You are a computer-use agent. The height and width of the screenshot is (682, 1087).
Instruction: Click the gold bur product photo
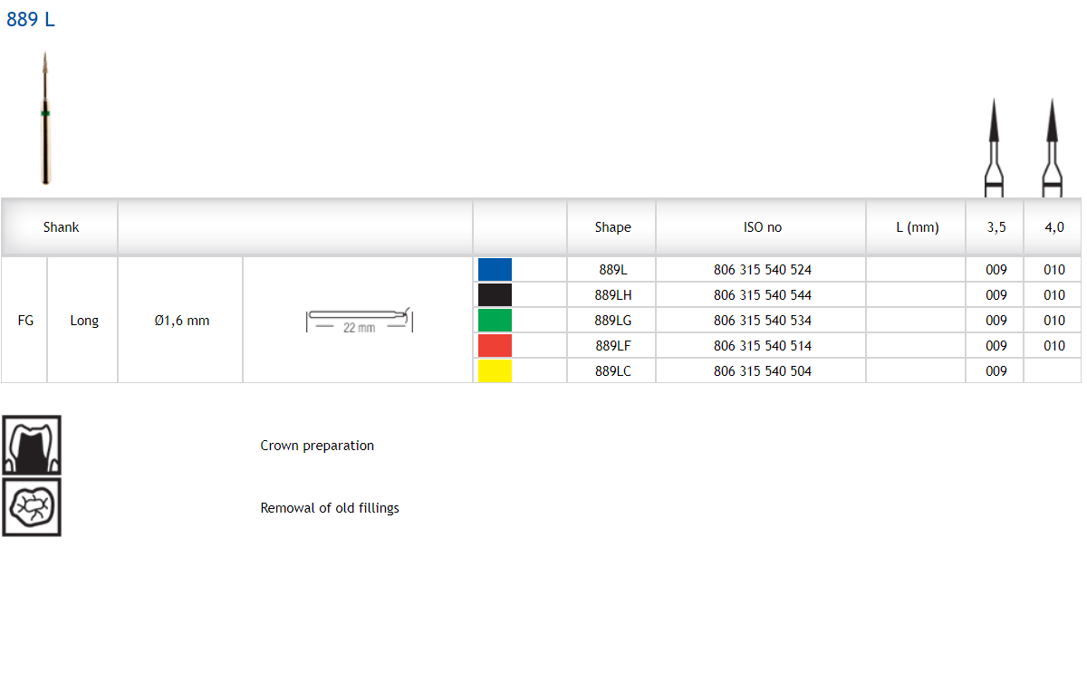coord(45,118)
